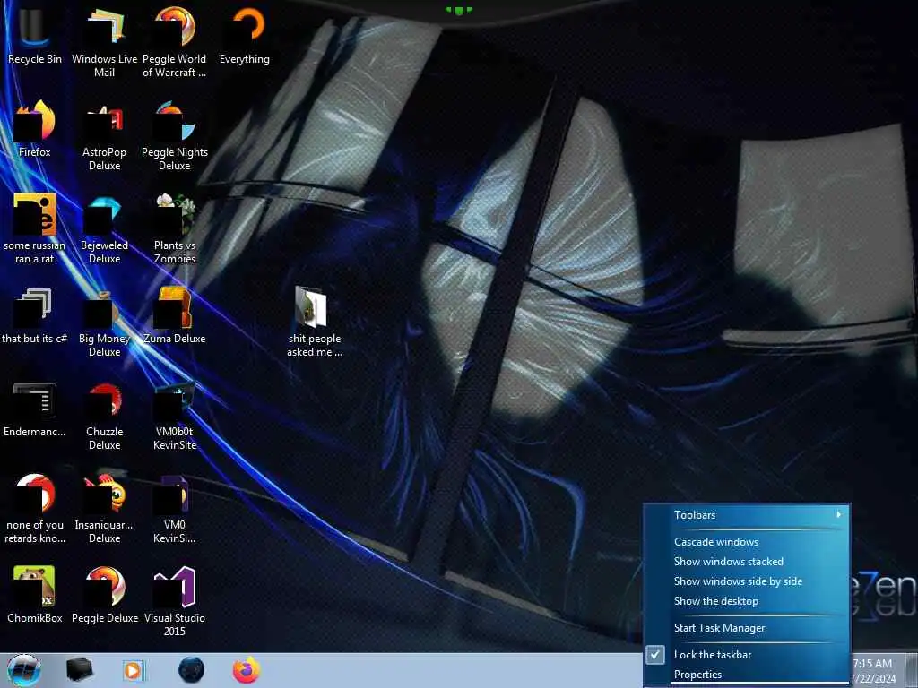Open the dark globe taskbar icon
918x688 pixels.
click(191, 670)
